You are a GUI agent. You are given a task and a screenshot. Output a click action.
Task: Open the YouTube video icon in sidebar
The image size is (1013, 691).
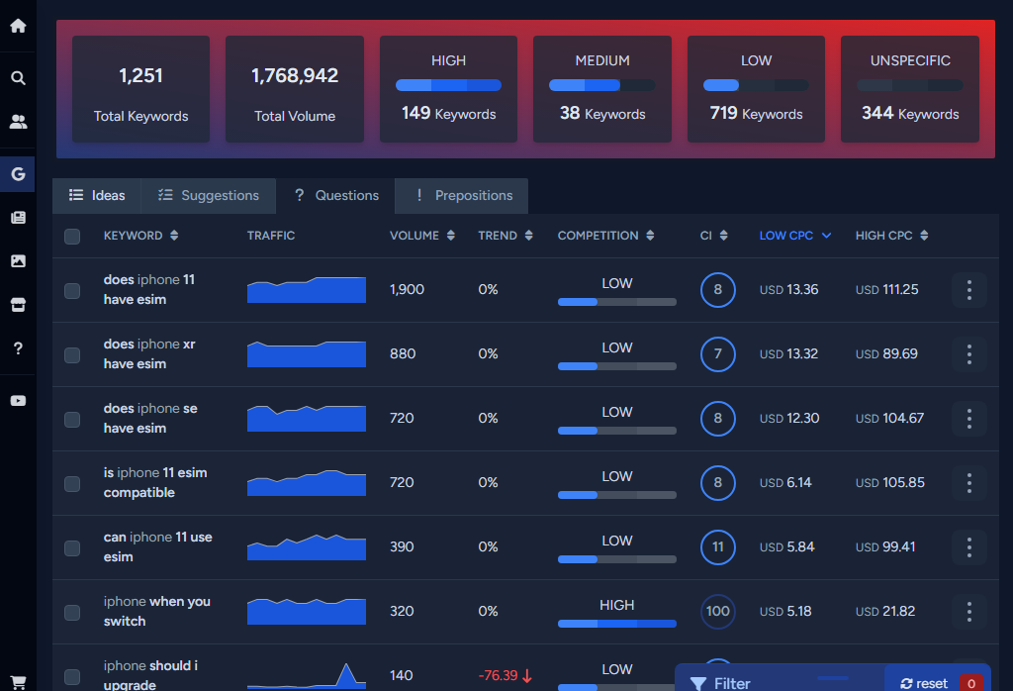click(x=18, y=401)
